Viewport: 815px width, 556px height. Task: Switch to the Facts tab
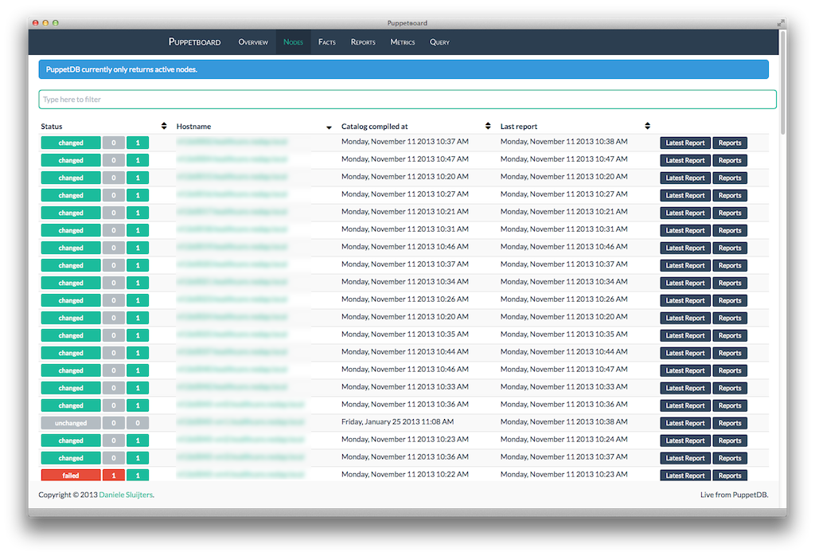point(326,42)
